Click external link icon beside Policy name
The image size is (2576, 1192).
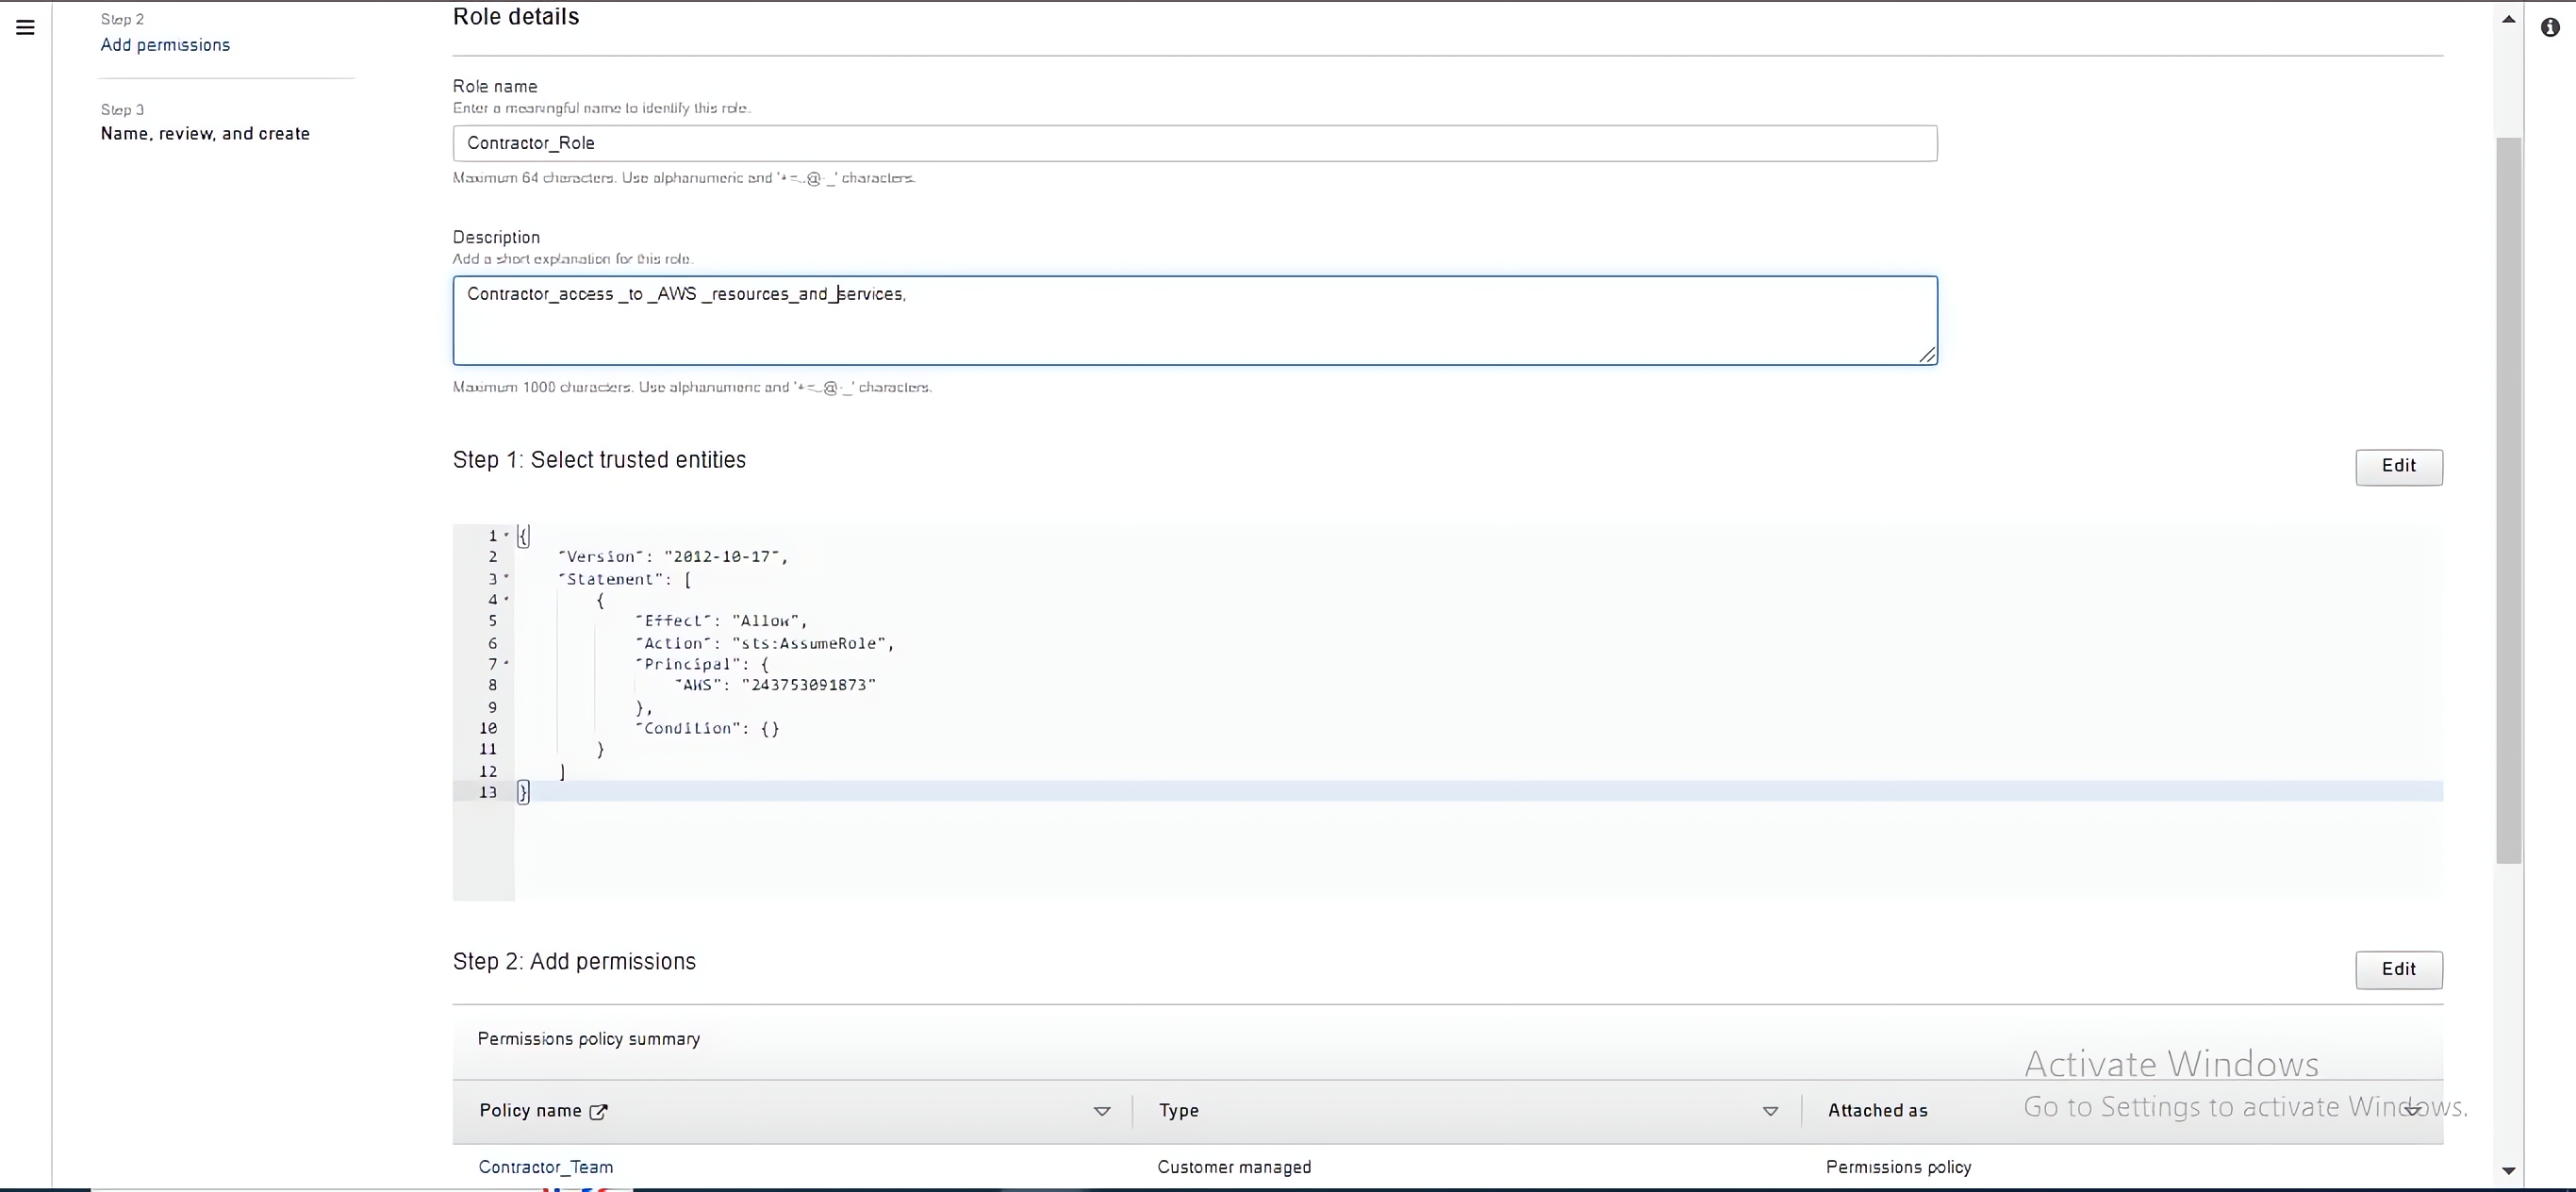[598, 1111]
